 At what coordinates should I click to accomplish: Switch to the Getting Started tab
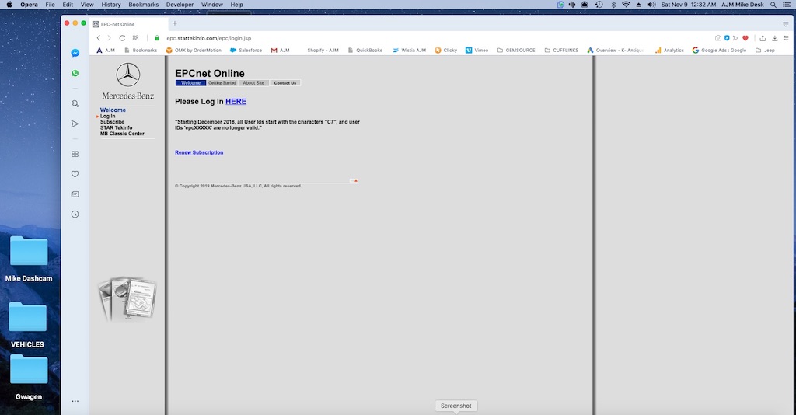222,82
